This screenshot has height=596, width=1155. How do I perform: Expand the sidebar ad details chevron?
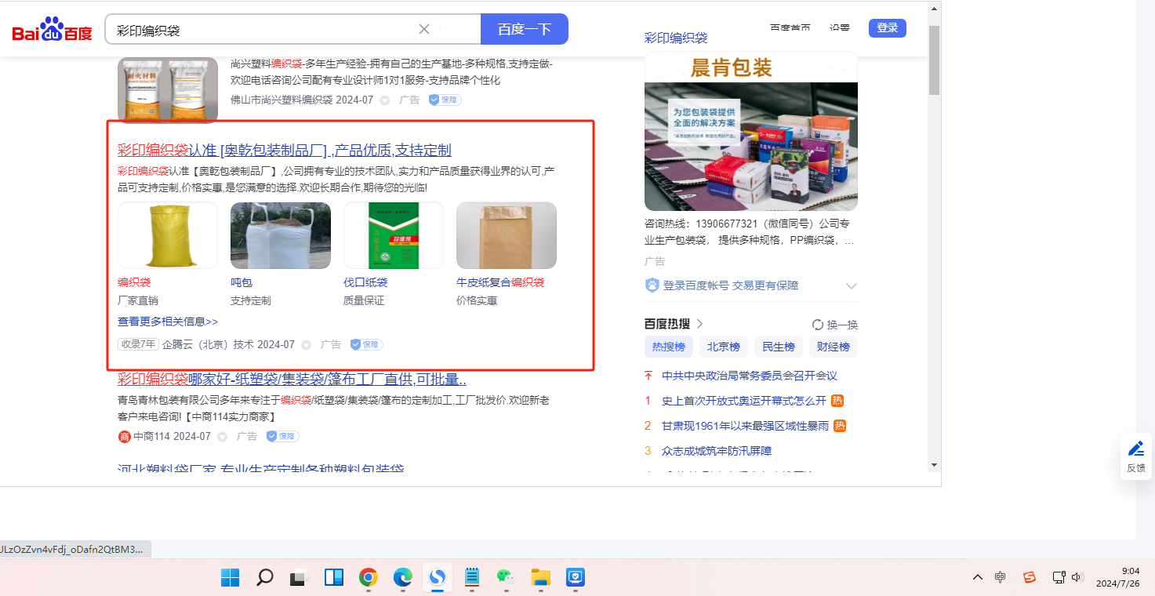point(851,286)
